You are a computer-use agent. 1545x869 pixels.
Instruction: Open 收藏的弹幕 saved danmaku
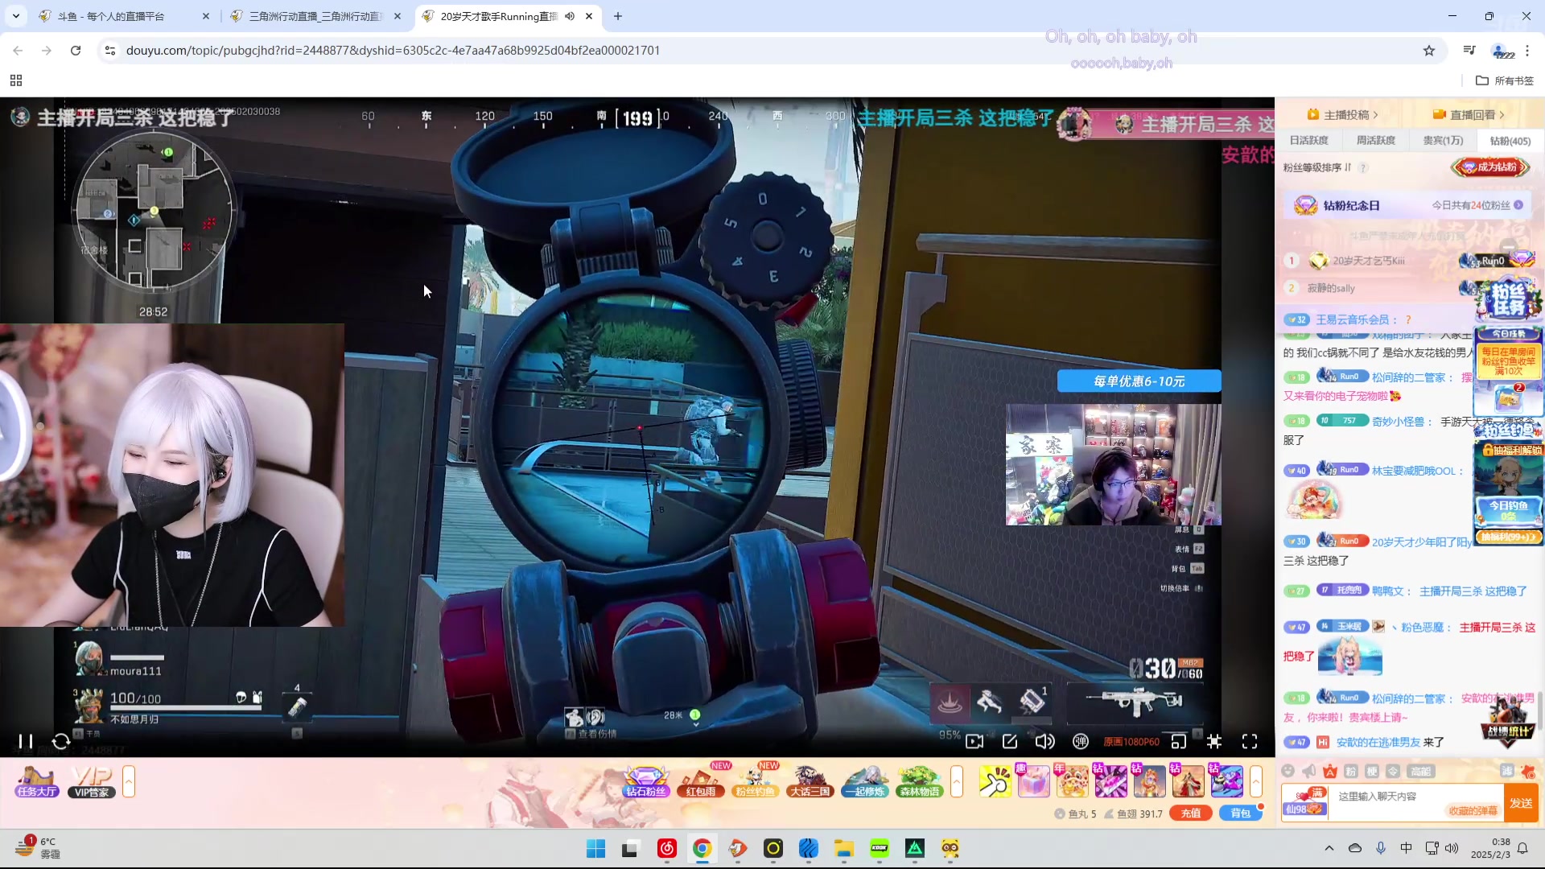point(1473,811)
